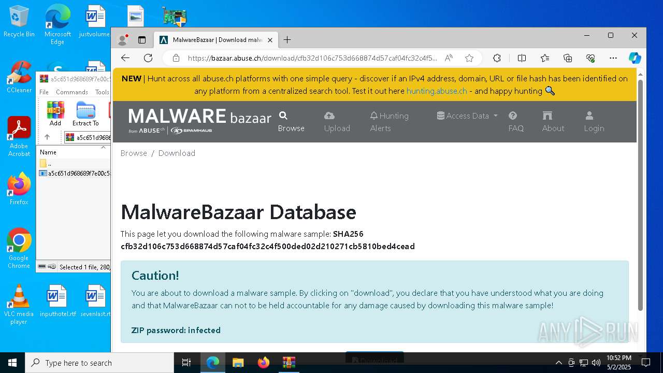Open WinRAR Commands menu
Viewport: 663px width, 373px height.
72,92
